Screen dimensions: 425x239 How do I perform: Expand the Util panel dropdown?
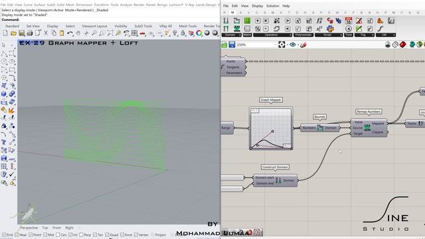click(394, 35)
